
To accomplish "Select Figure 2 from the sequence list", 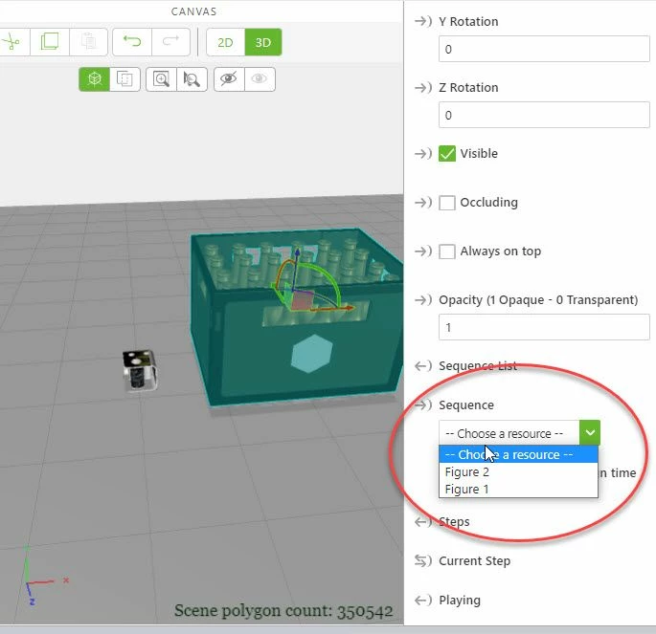I will 518,472.
